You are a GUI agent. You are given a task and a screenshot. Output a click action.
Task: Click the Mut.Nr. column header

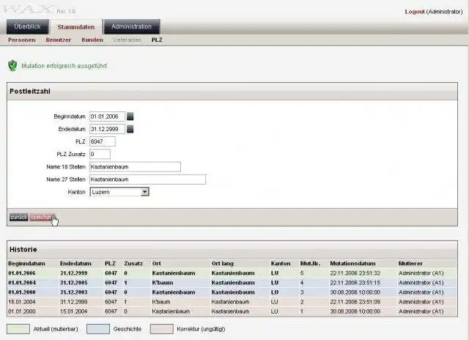click(x=310, y=264)
